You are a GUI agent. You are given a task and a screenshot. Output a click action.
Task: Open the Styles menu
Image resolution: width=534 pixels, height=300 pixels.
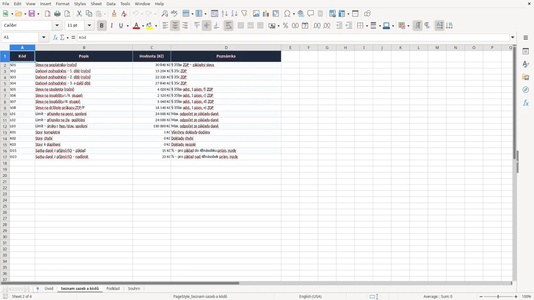pos(80,4)
